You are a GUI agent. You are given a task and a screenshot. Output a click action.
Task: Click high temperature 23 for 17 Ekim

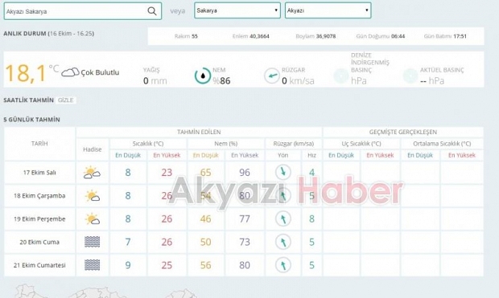pos(167,173)
